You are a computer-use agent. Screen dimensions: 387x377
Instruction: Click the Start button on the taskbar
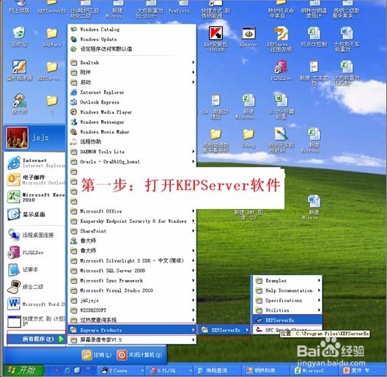[23, 370]
